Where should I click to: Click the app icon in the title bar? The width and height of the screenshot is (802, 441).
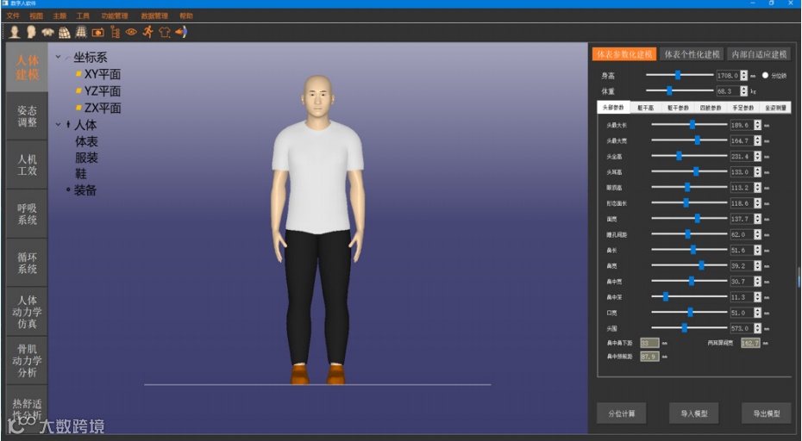tap(6, 3)
